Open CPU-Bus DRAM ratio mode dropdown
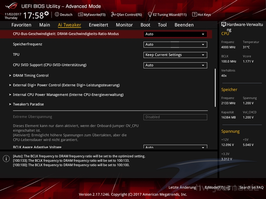Screen dimensions: 266x199 click(175, 34)
